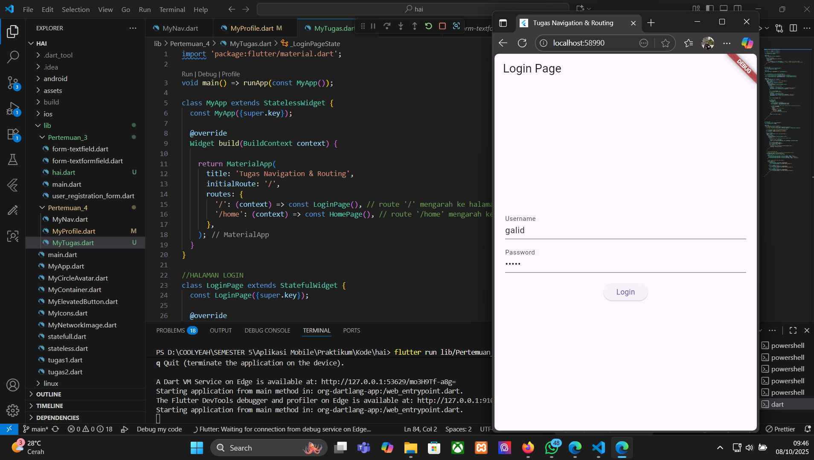Open the Testing flask view
The height and width of the screenshot is (460, 814).
point(13,159)
